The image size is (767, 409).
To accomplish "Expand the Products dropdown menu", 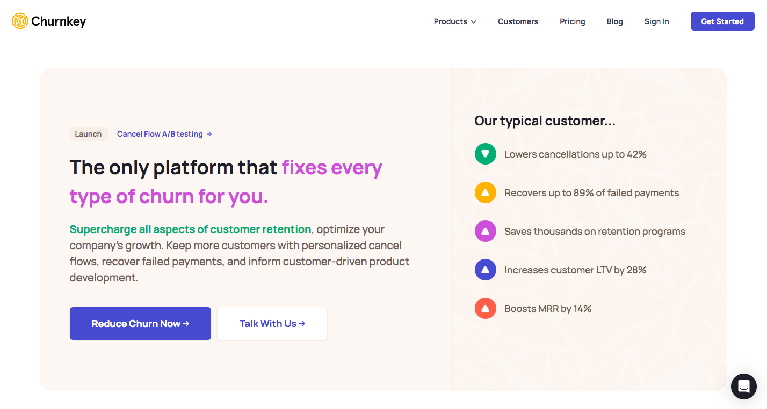I will (450, 21).
